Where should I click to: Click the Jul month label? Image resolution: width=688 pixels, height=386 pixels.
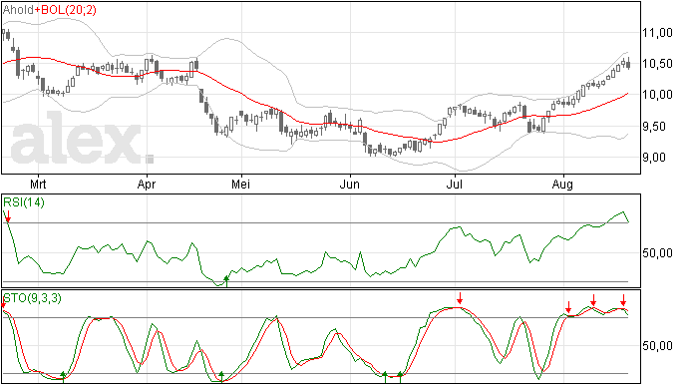(455, 184)
